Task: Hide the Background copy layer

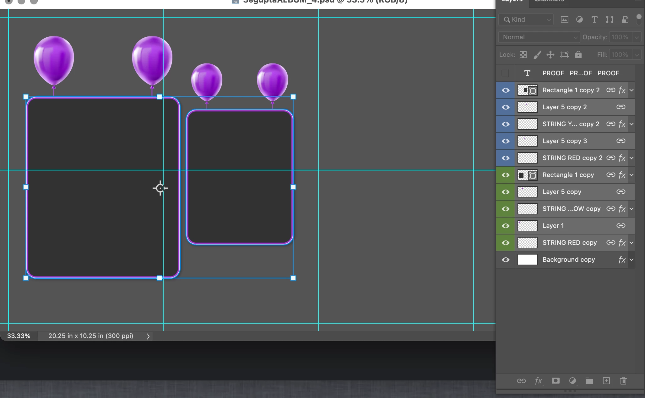Action: 505,260
